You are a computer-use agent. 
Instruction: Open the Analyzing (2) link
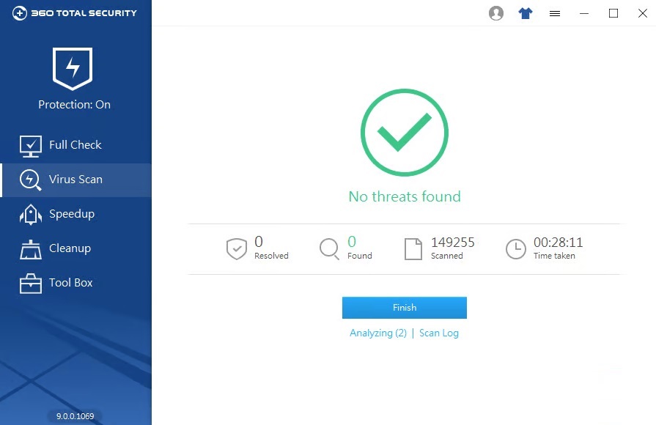pos(378,333)
